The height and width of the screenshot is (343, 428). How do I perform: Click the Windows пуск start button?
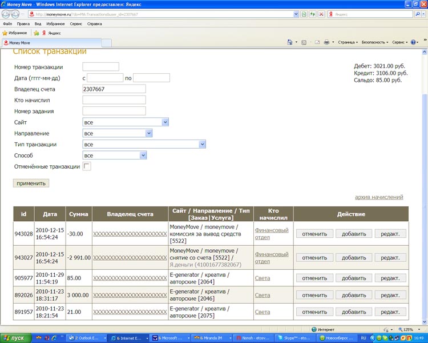pos(15,338)
